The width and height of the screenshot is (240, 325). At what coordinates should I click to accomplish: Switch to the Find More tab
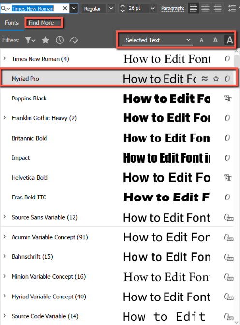(x=41, y=23)
